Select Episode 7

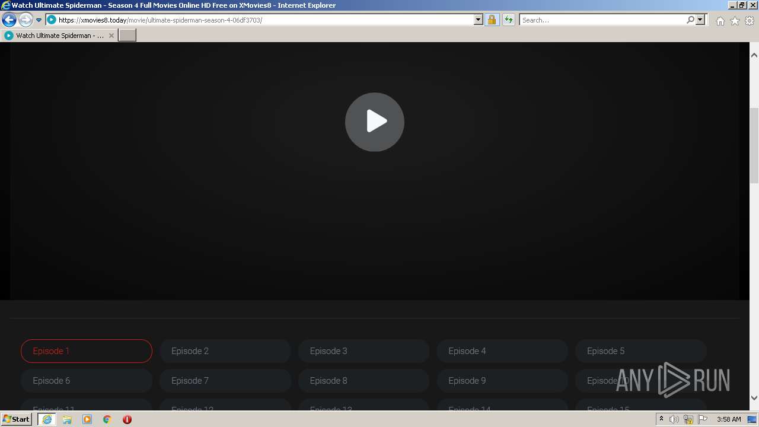pos(225,381)
